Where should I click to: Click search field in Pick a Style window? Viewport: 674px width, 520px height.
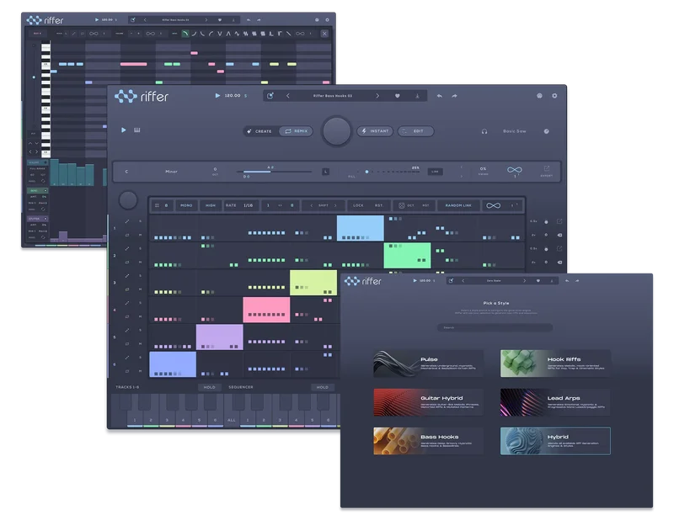coord(495,327)
